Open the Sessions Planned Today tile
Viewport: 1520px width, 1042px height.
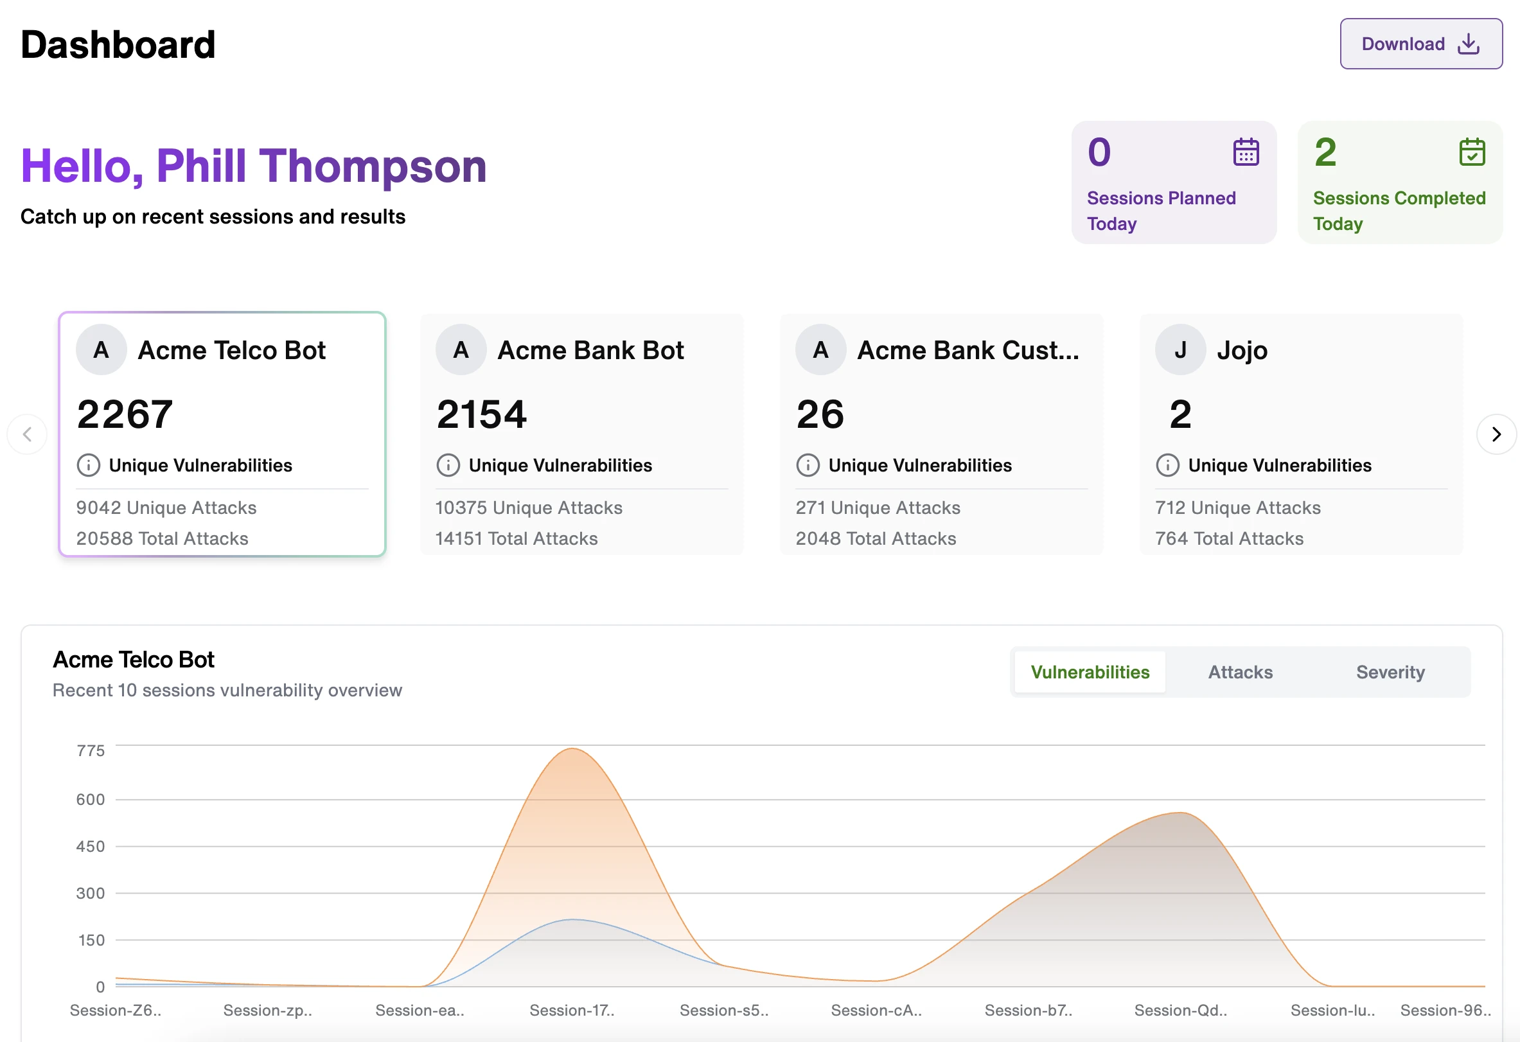pyautogui.click(x=1173, y=182)
